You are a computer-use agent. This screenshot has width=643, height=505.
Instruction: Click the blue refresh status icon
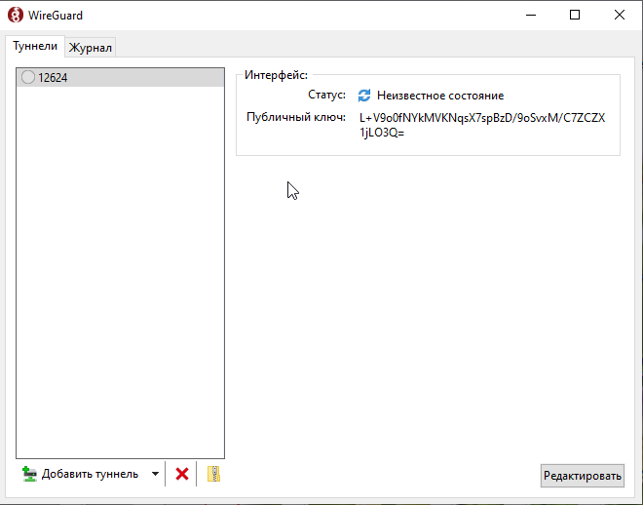pyautogui.click(x=364, y=96)
